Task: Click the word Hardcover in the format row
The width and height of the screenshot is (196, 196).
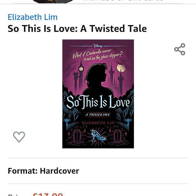Action: (59, 171)
